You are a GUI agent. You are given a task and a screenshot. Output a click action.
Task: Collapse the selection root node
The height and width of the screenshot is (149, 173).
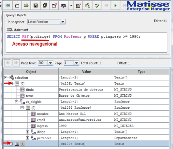(x=6, y=77)
